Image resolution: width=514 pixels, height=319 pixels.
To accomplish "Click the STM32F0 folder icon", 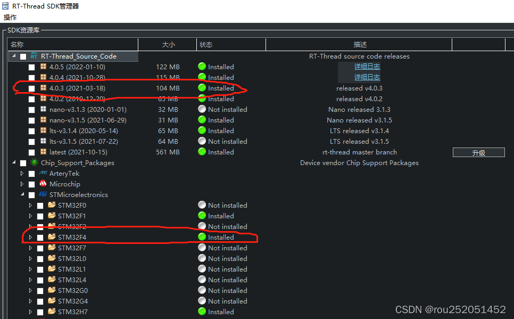I will pyautogui.click(x=52, y=205).
